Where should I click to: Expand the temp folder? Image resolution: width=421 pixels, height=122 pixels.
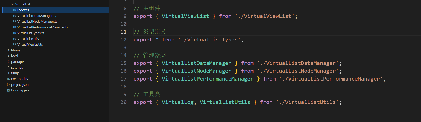pyautogui.click(x=8, y=73)
